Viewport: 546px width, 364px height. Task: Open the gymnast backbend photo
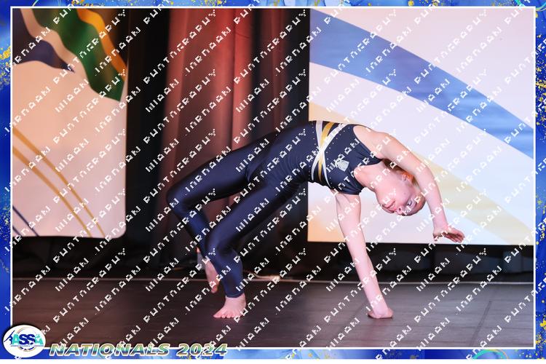[x=273, y=178]
